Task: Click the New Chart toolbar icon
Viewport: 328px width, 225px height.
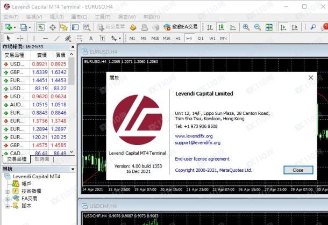Action: point(9,27)
